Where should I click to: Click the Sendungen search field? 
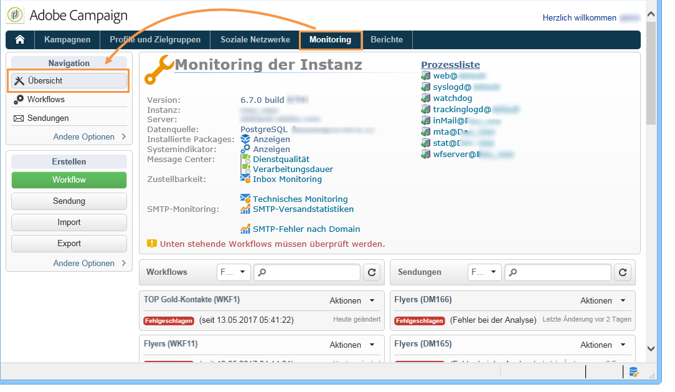[x=558, y=272]
